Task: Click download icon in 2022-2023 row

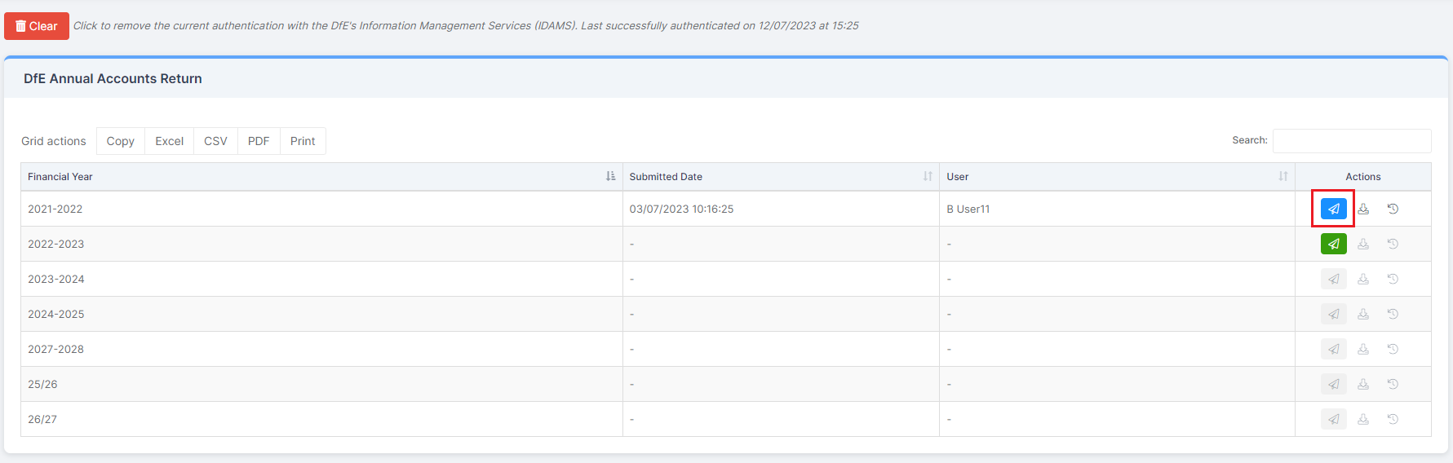Action: tap(1363, 244)
